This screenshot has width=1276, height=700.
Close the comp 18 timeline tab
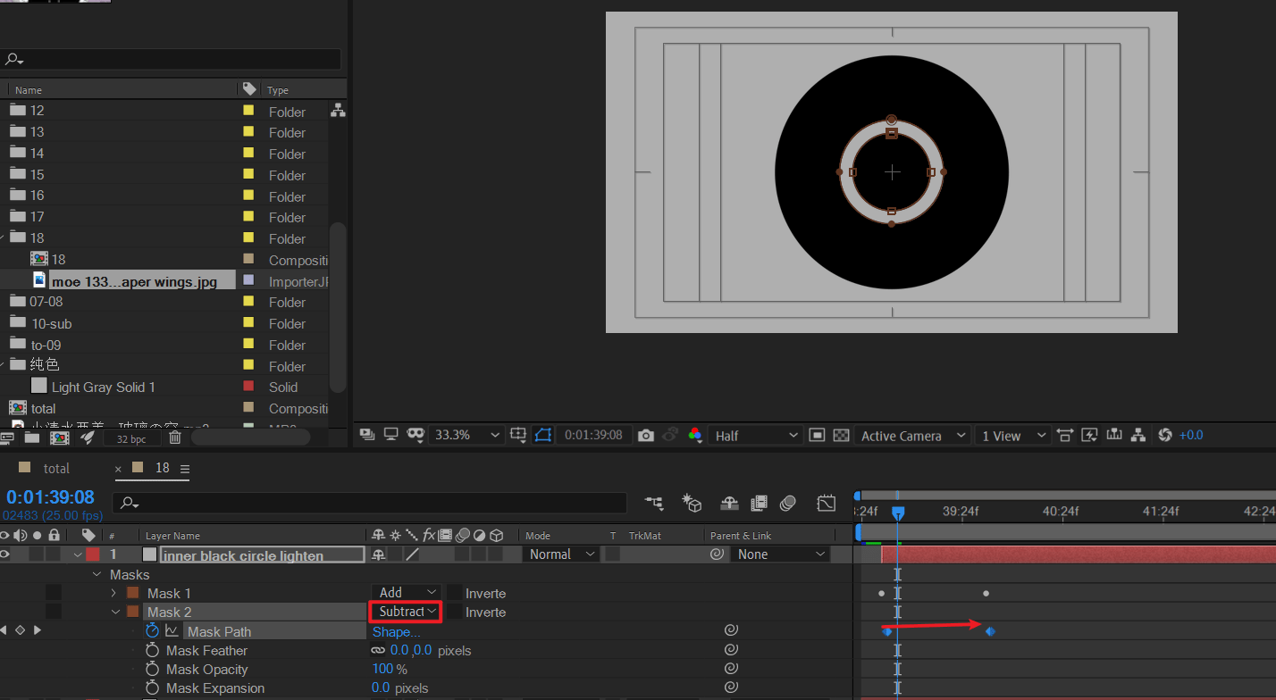click(119, 469)
